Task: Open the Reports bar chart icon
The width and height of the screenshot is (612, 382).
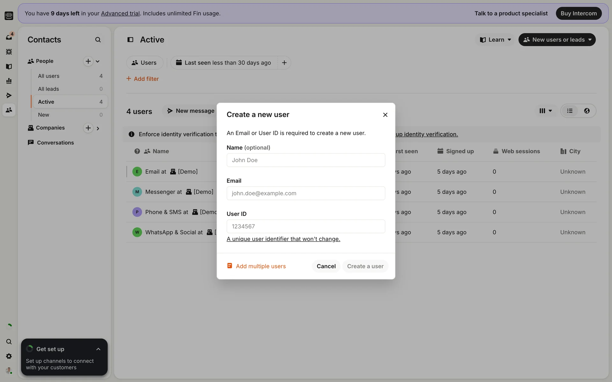Action: 9,81
